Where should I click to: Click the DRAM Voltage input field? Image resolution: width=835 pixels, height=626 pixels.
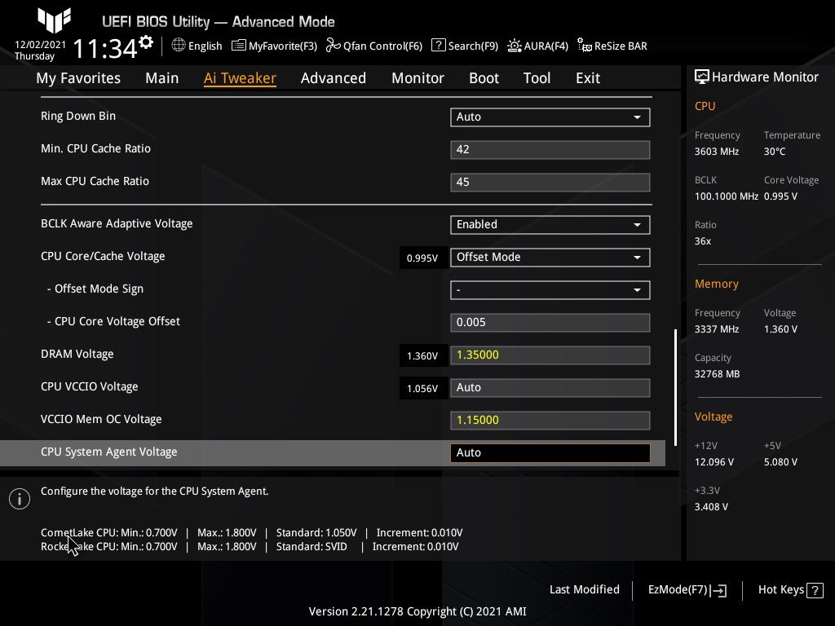pos(550,355)
